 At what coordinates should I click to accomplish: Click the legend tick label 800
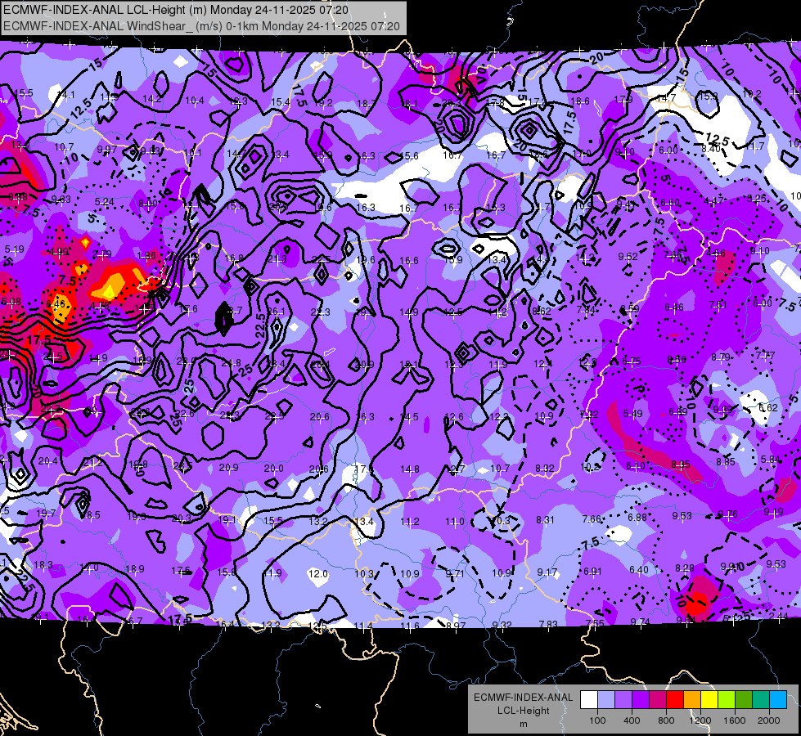point(666,720)
